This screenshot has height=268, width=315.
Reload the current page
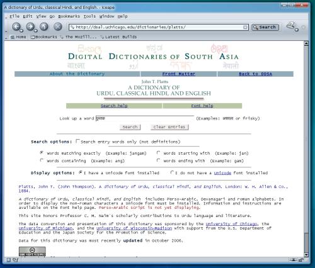pyautogui.click(x=44, y=26)
